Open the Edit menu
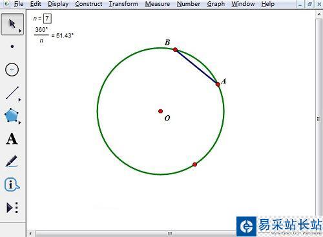This screenshot has width=323, height=237. pos(36,4)
